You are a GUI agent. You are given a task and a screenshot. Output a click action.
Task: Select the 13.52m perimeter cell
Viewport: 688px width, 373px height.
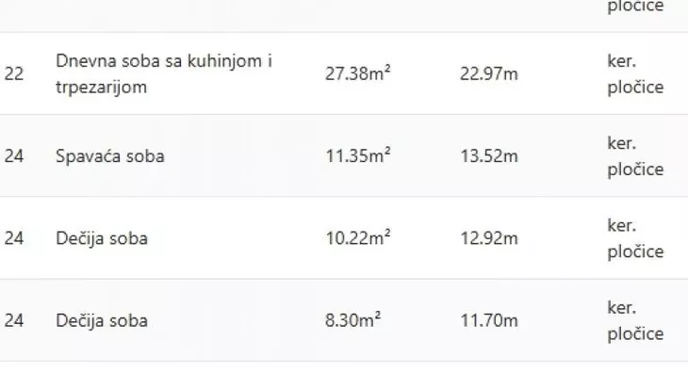pyautogui.click(x=489, y=156)
